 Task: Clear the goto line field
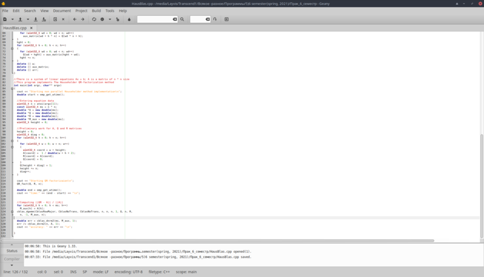(208, 19)
